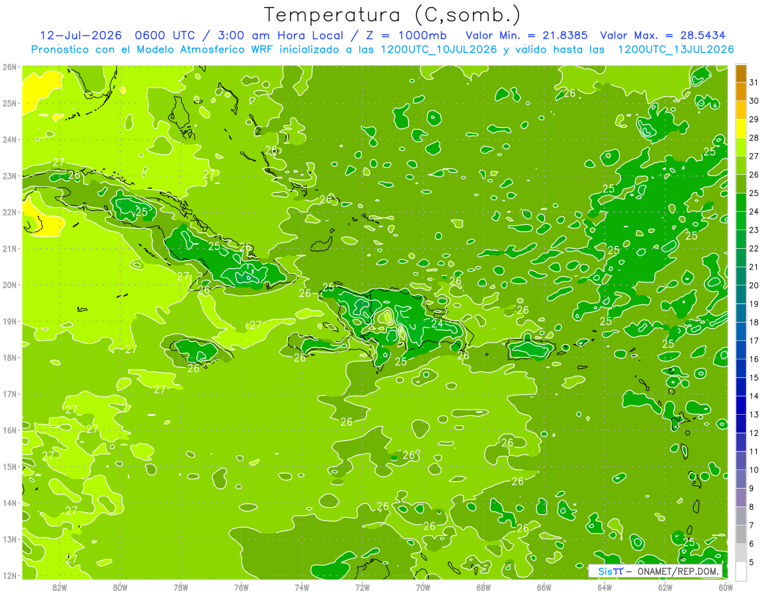The image size is (771, 596).
Task: Click the legend label "15"
Action: pos(754,377)
